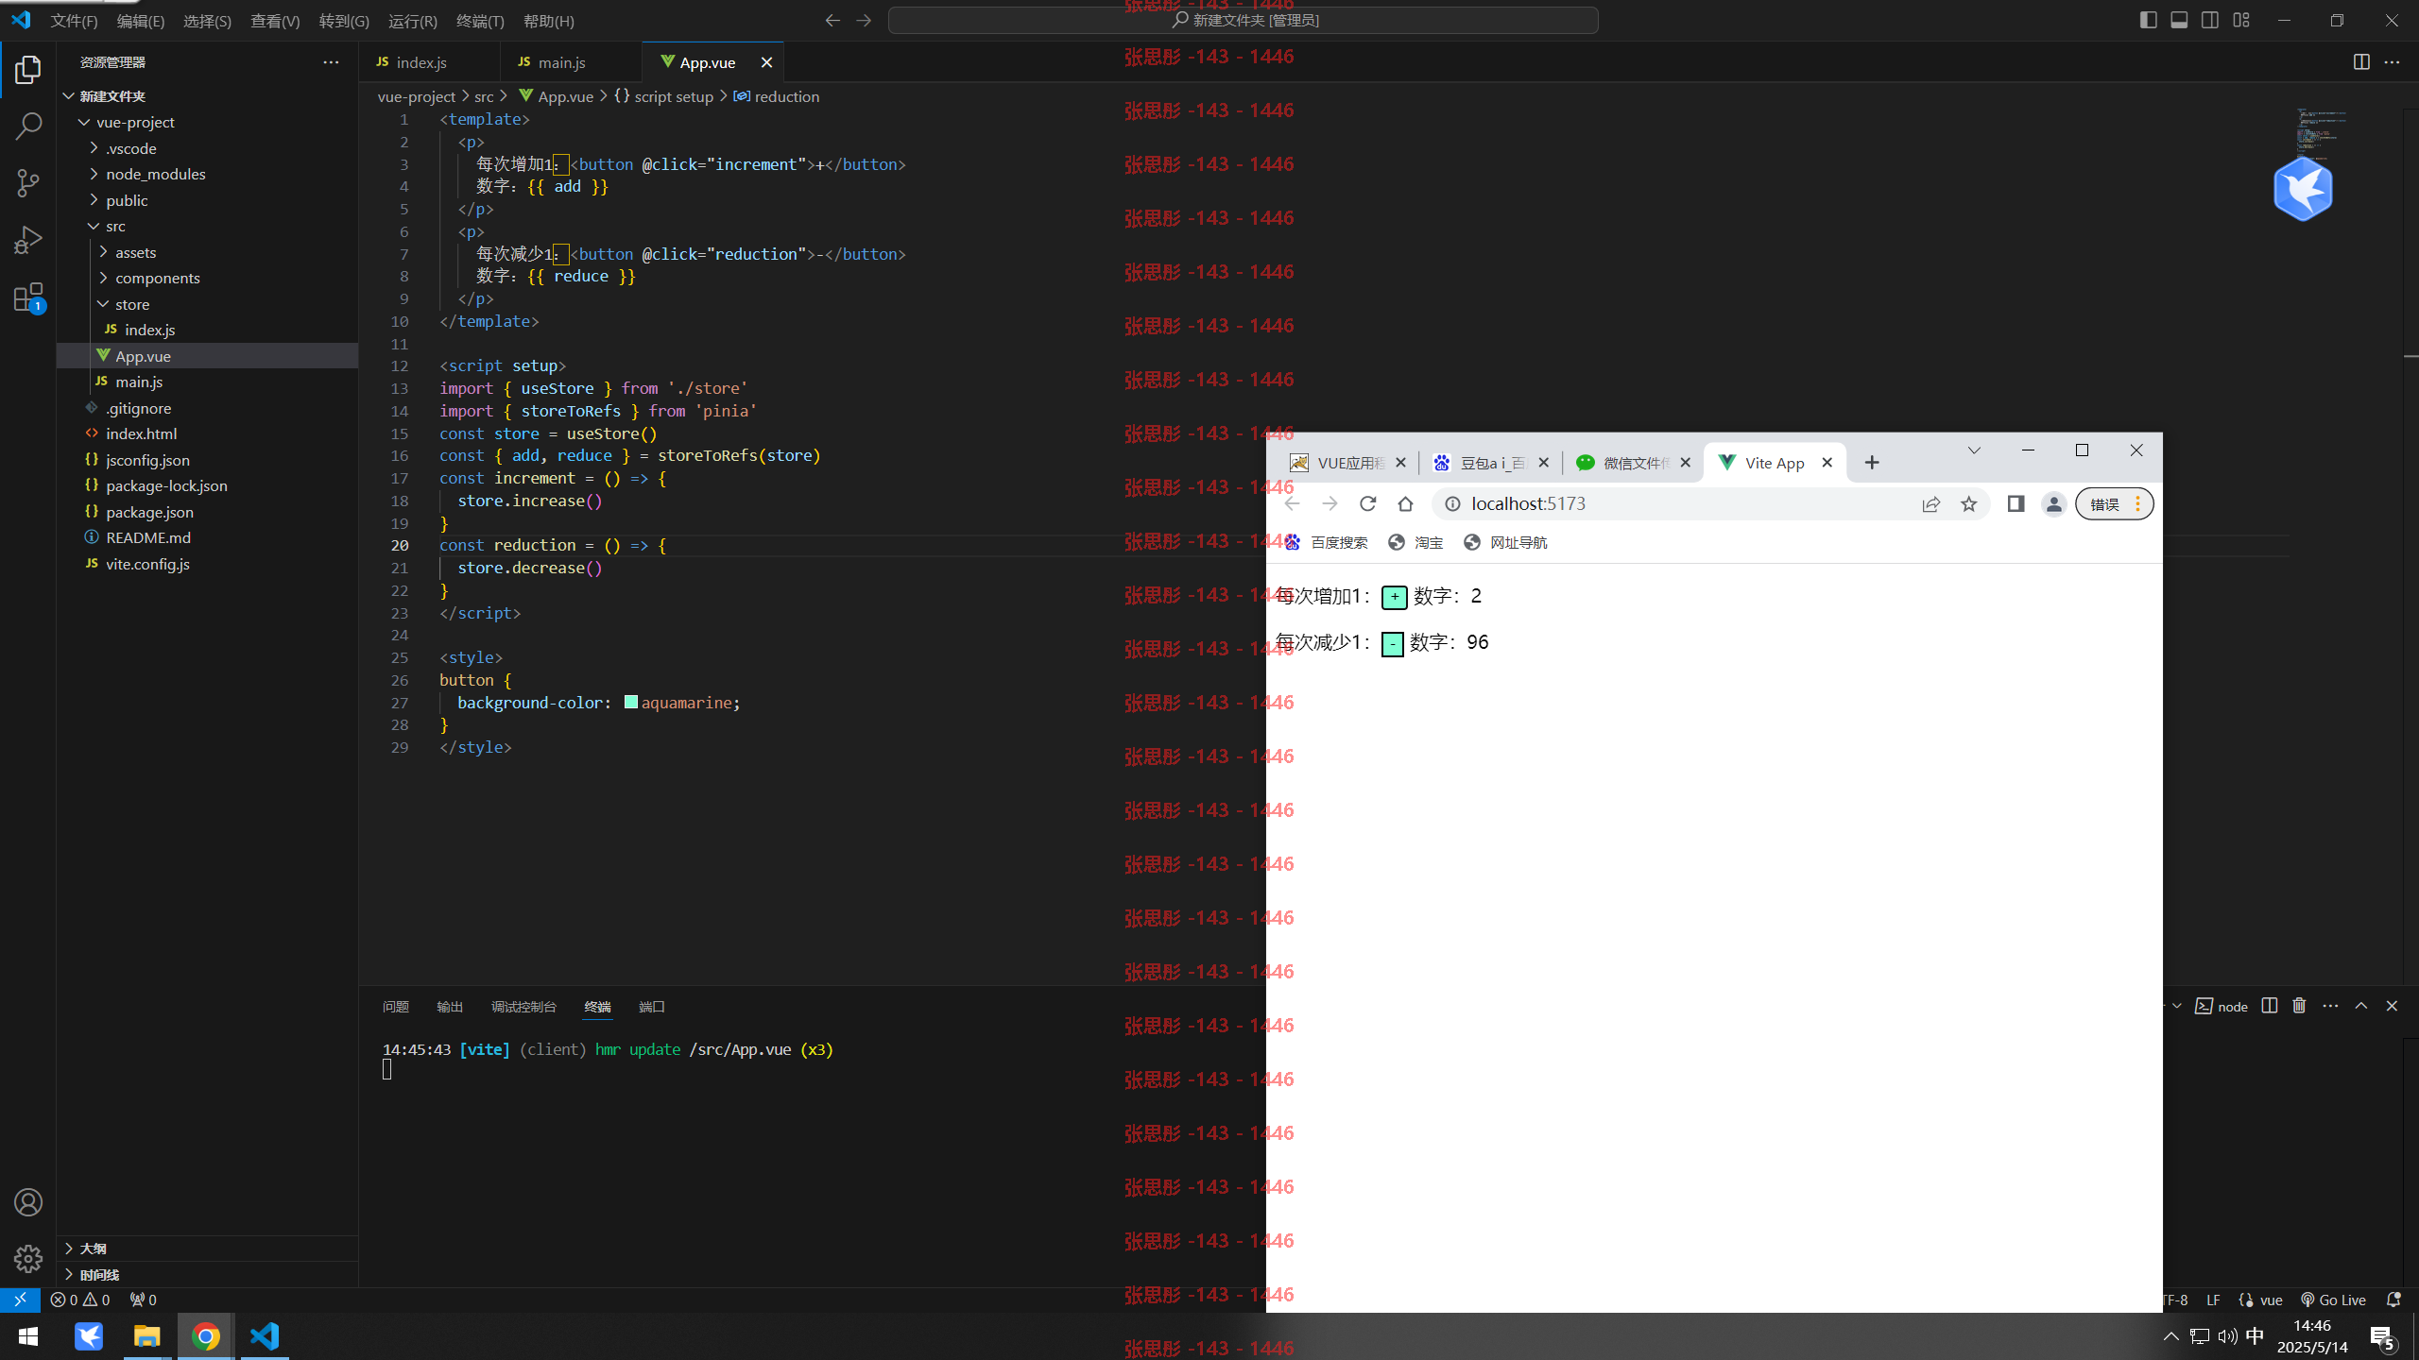
Task: Open Windows Start menu
Action: click(28, 1336)
